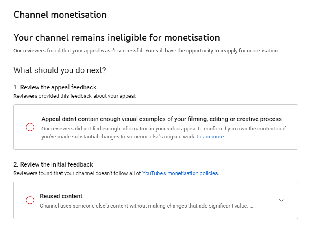
Task: Click the 'Reviewers found that your channel' sentence
Action: pyautogui.click(x=116, y=173)
